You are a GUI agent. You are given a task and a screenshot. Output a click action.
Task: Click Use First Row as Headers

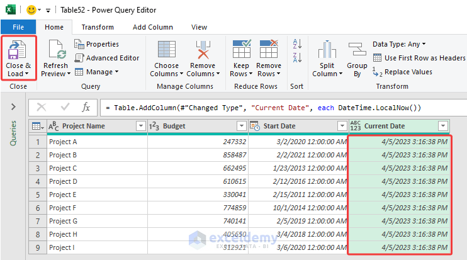click(419, 58)
